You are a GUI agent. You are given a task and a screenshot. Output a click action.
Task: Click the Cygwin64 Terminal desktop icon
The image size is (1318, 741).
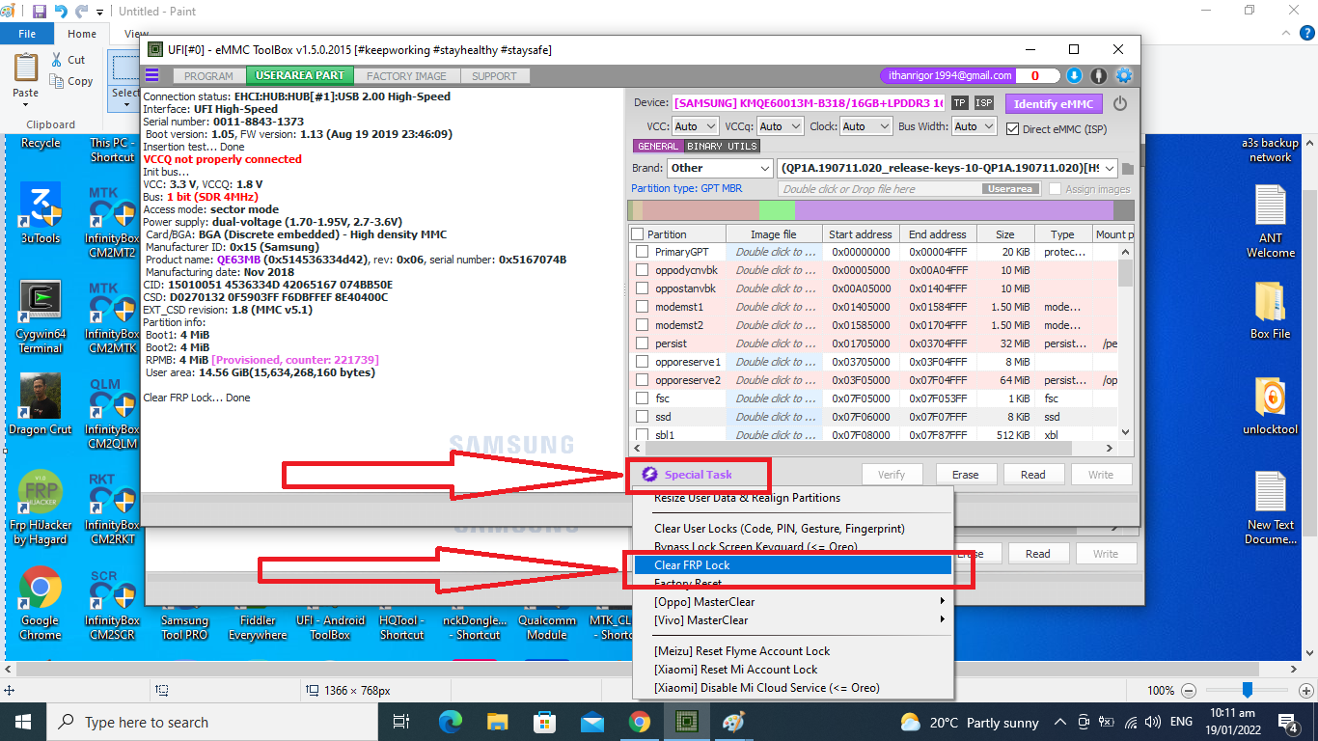(x=40, y=316)
